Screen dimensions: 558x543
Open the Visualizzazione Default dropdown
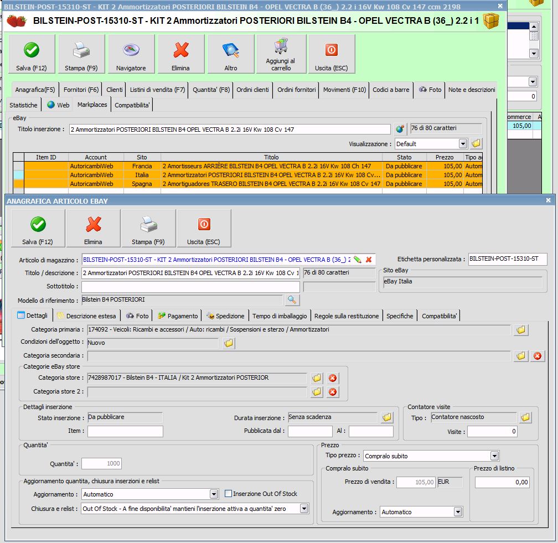click(463, 144)
